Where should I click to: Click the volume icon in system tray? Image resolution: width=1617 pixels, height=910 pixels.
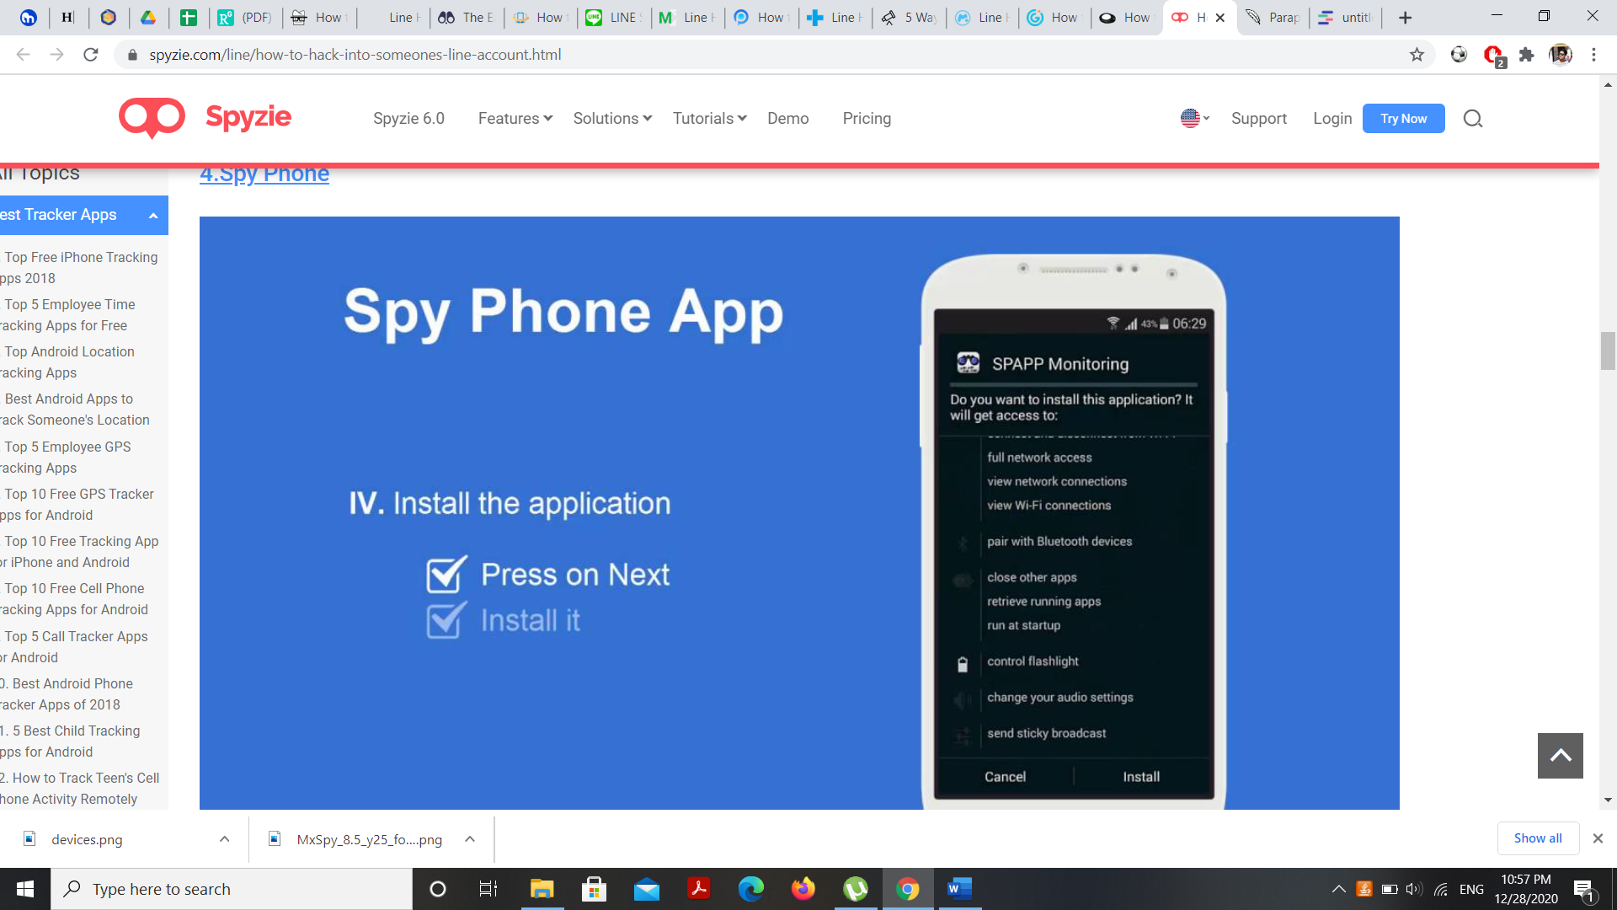pos(1414,889)
